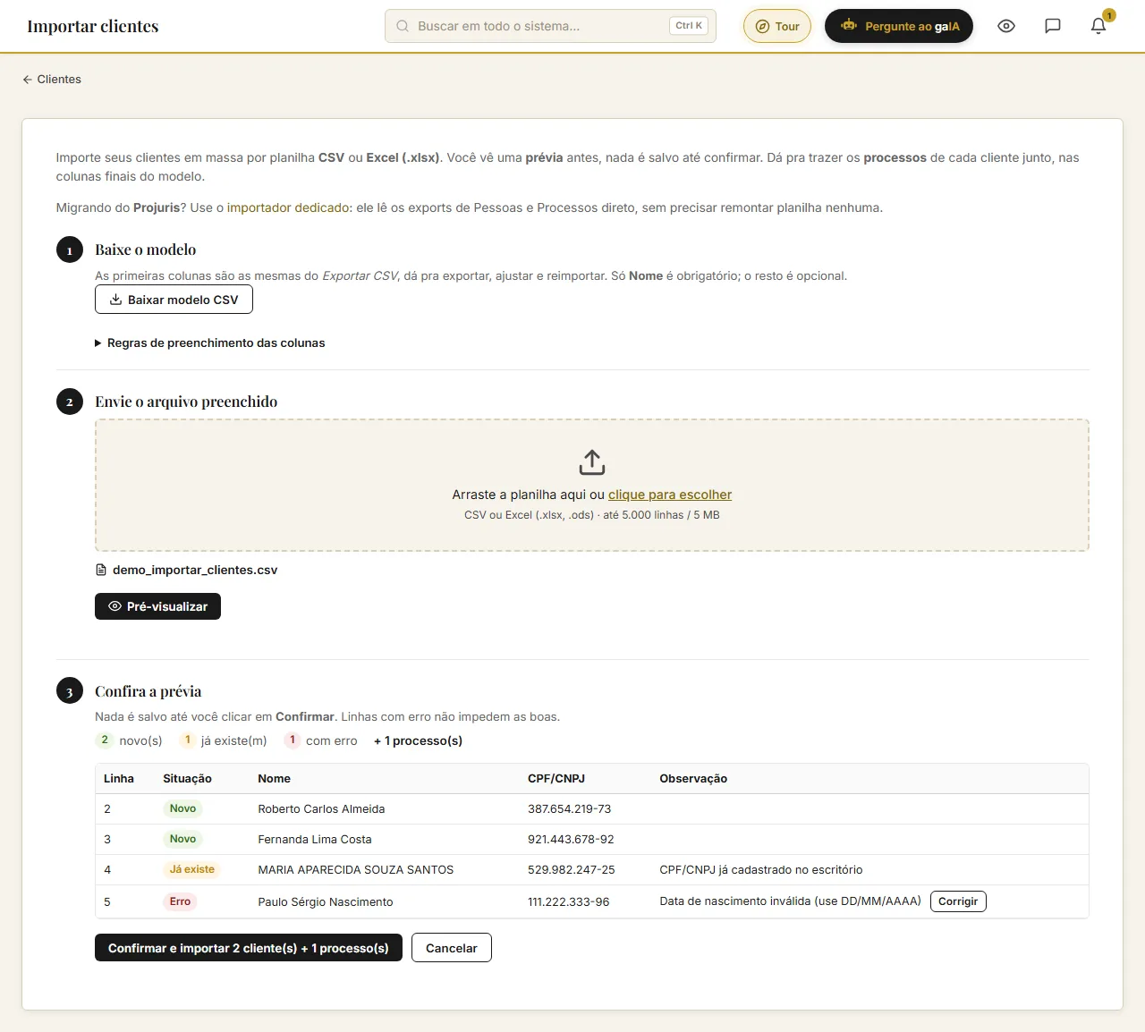Click the clique para escolher link
1145x1032 pixels.
[x=670, y=495]
